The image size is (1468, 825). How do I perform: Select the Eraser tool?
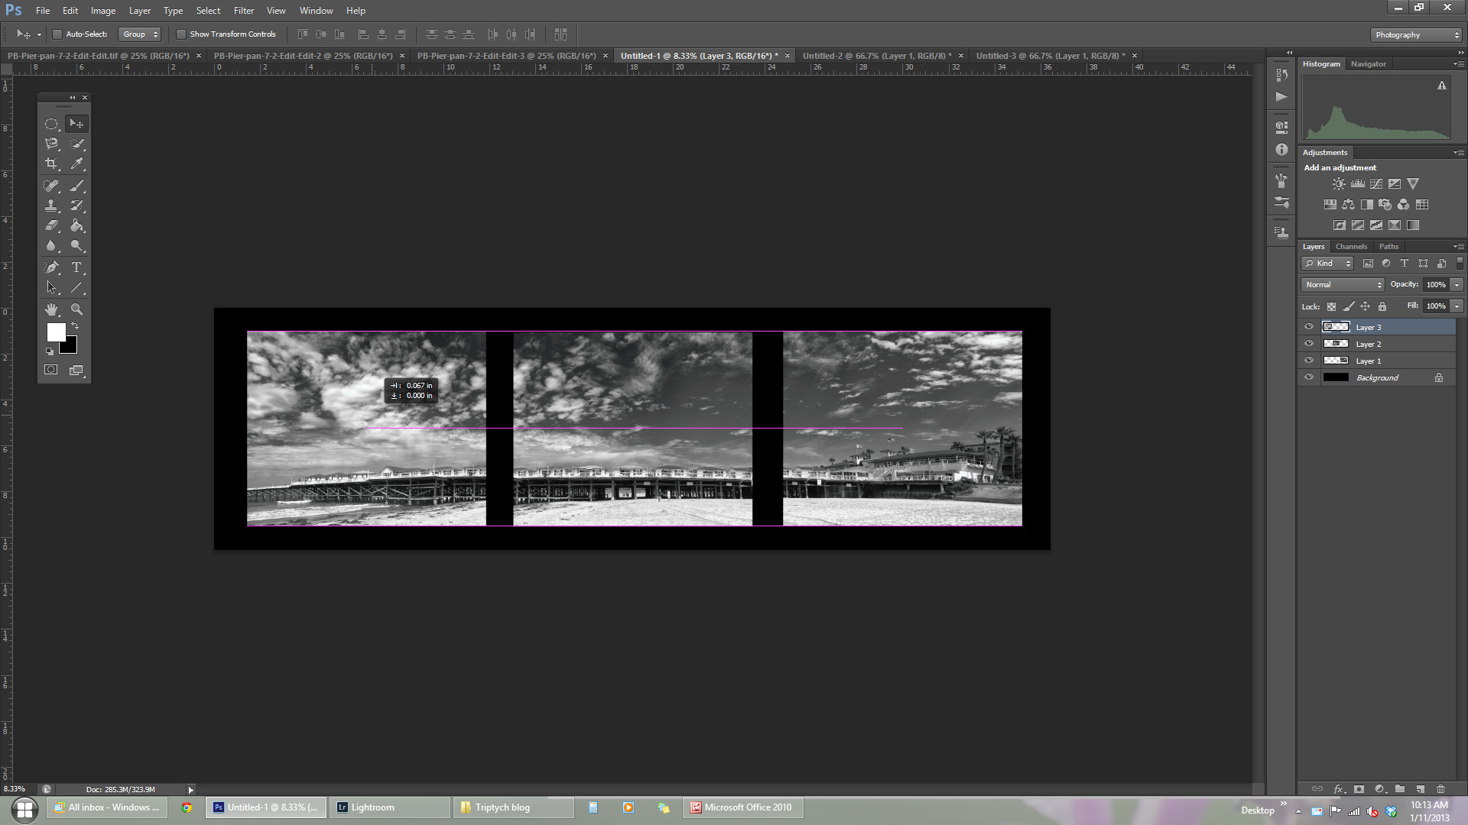(51, 225)
